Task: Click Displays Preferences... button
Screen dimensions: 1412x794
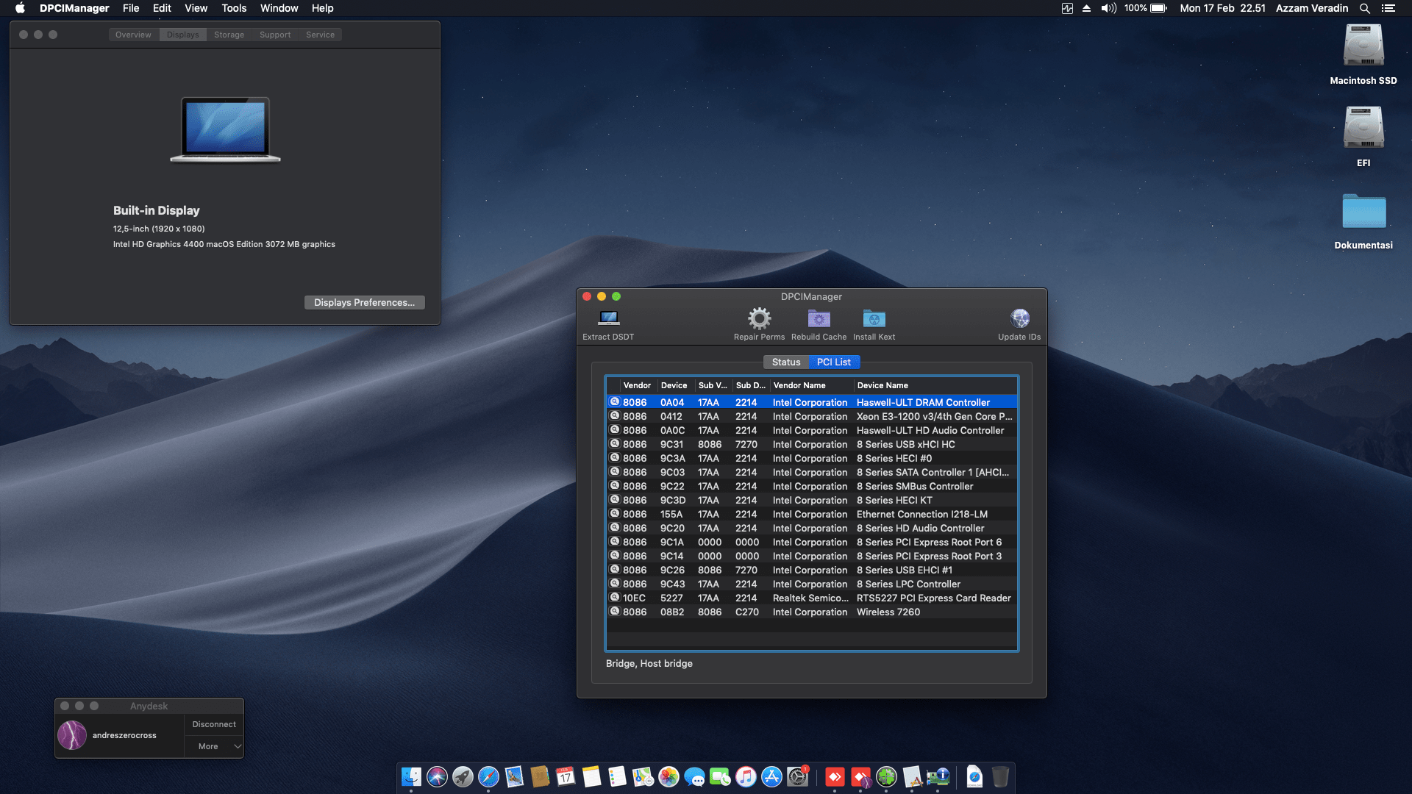Action: (364, 302)
